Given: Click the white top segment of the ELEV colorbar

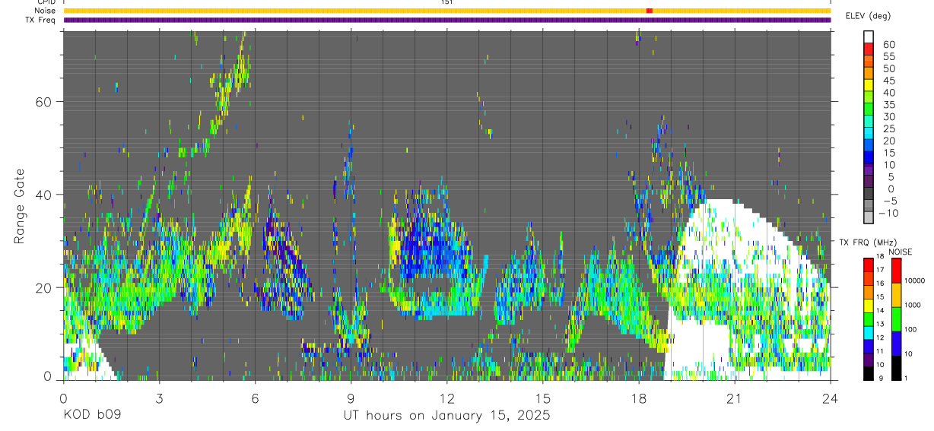Looking at the screenshot, I should tap(869, 36).
